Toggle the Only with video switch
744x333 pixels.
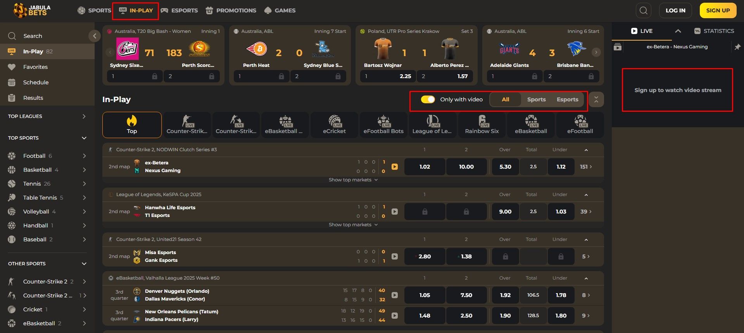tap(428, 99)
